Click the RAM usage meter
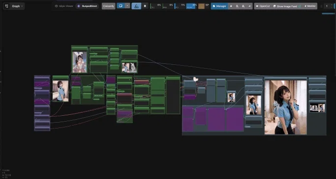336x179 pixels. (x=168, y=6)
